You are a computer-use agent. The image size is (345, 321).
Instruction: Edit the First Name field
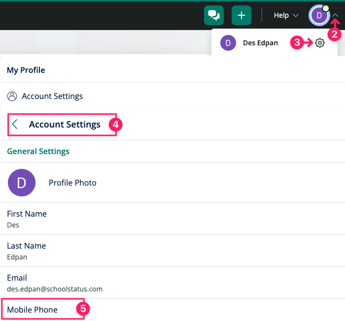pos(27,219)
